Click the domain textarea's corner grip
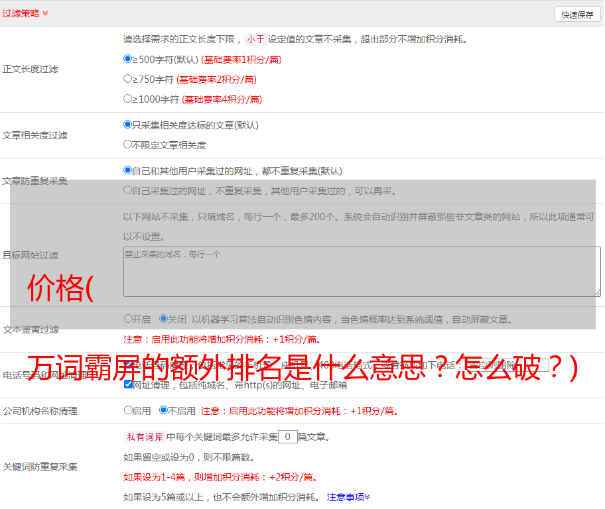The width and height of the screenshot is (605, 509). (x=597, y=293)
